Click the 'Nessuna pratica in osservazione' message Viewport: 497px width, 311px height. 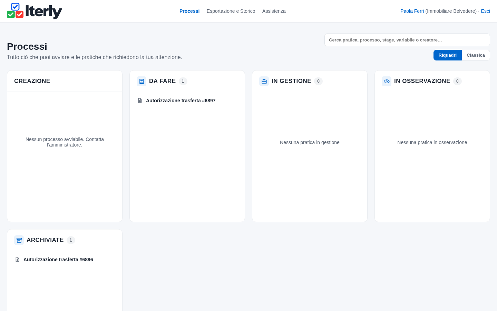432,142
